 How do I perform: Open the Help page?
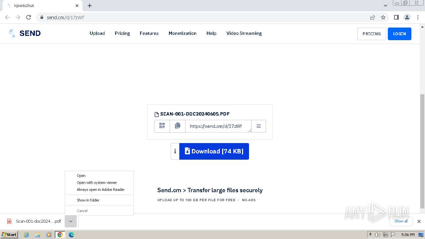[212, 33]
